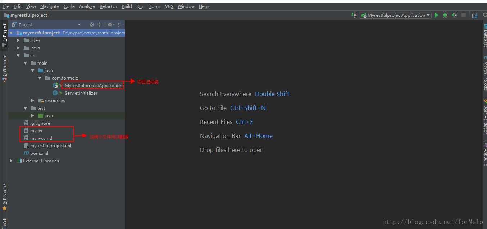Click the blue main java folder icon
The width and height of the screenshot is (487, 229).
click(41, 70)
